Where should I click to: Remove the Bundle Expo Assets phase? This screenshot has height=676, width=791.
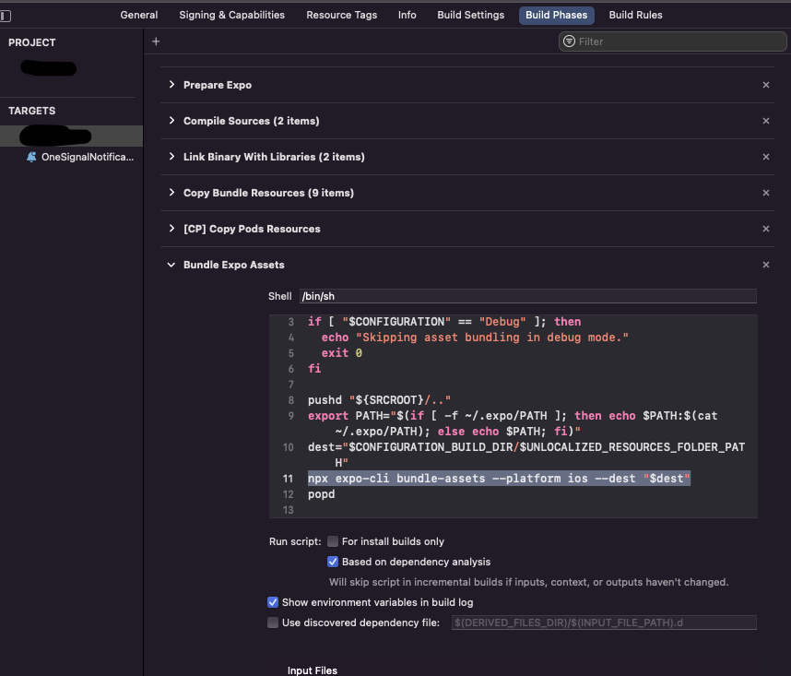(x=766, y=265)
